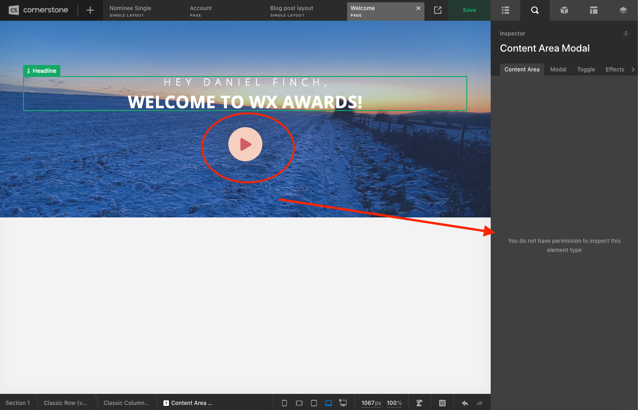Select the desktop monitor base breakpoint

tap(343, 403)
